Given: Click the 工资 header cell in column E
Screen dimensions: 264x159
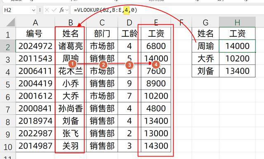Looking at the screenshot, I should click(156, 33).
